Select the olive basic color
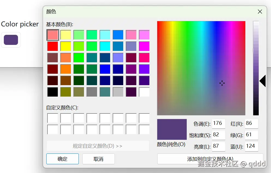 tap(66, 92)
